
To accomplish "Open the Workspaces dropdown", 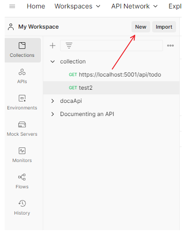I will [77, 6].
